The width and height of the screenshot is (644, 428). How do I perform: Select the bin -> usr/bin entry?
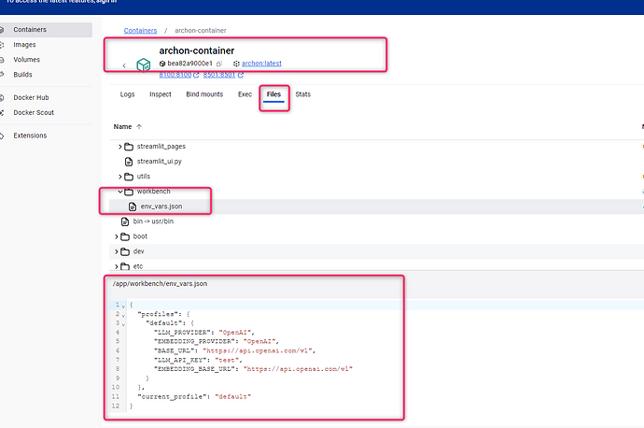pos(153,221)
